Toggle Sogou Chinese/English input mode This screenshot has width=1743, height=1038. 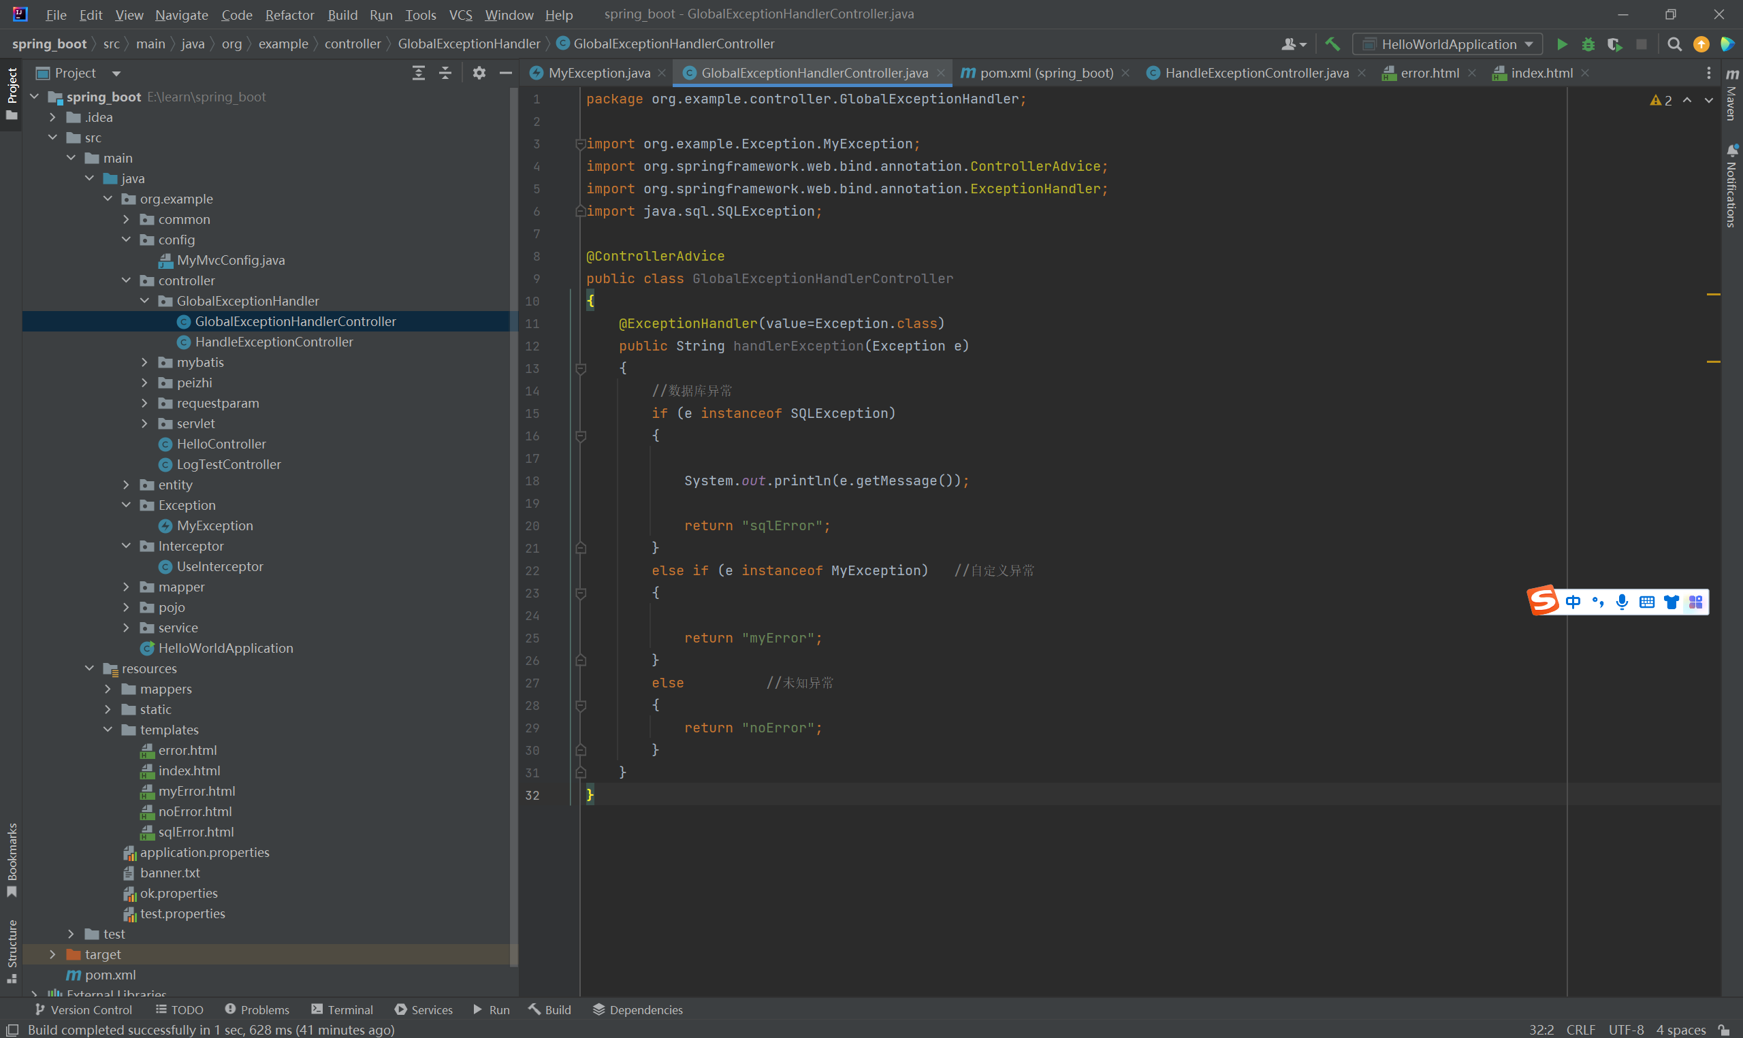[x=1572, y=602]
